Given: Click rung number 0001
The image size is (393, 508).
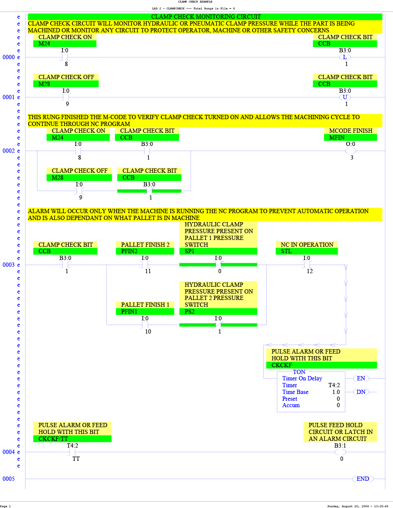Looking at the screenshot, I should coord(9,97).
